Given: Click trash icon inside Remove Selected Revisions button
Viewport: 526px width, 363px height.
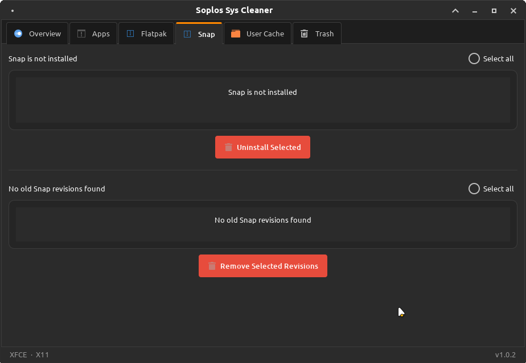Looking at the screenshot, I should [212, 266].
